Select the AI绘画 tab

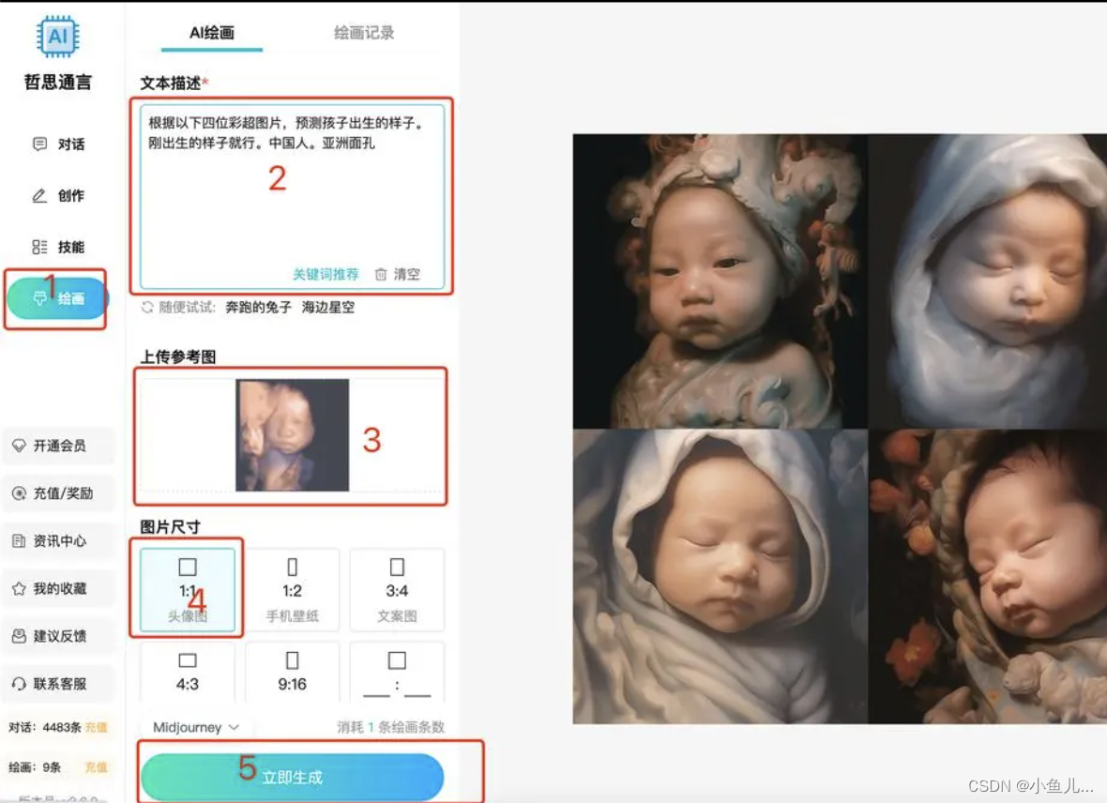pos(211,31)
